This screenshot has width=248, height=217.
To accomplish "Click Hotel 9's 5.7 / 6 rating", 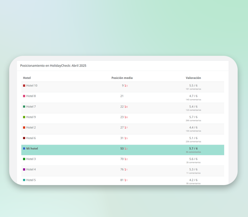I will pyautogui.click(x=193, y=117).
